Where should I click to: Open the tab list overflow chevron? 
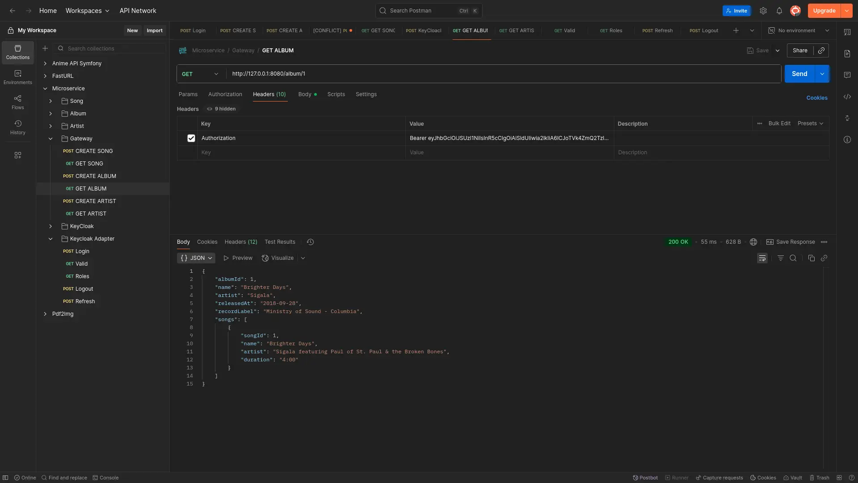point(752,30)
